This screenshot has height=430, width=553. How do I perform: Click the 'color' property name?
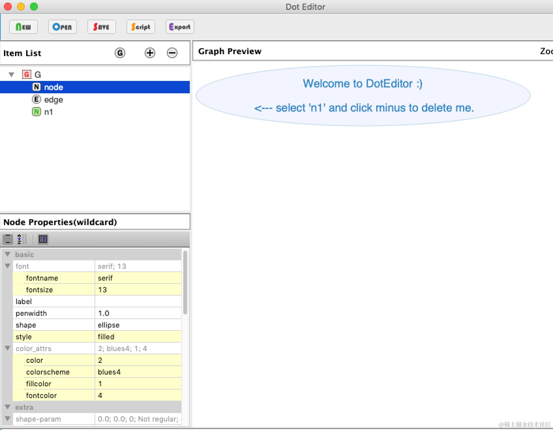tap(35, 360)
